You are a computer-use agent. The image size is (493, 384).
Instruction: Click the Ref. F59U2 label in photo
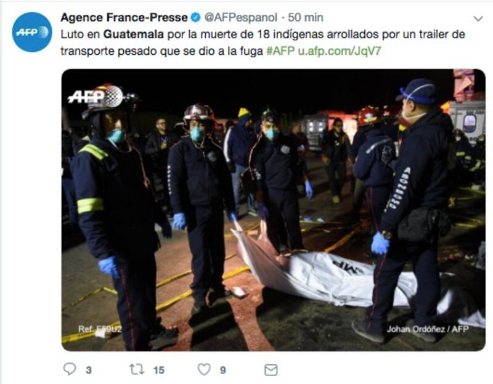100,329
